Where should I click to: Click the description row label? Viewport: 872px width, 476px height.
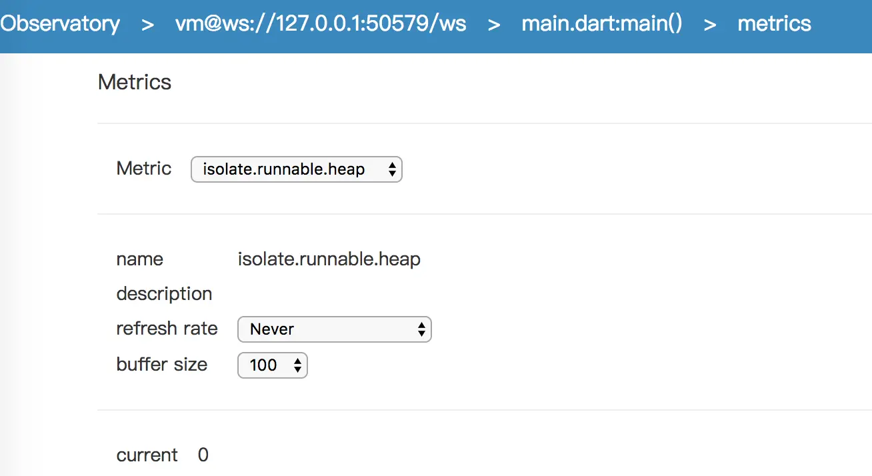click(x=164, y=294)
